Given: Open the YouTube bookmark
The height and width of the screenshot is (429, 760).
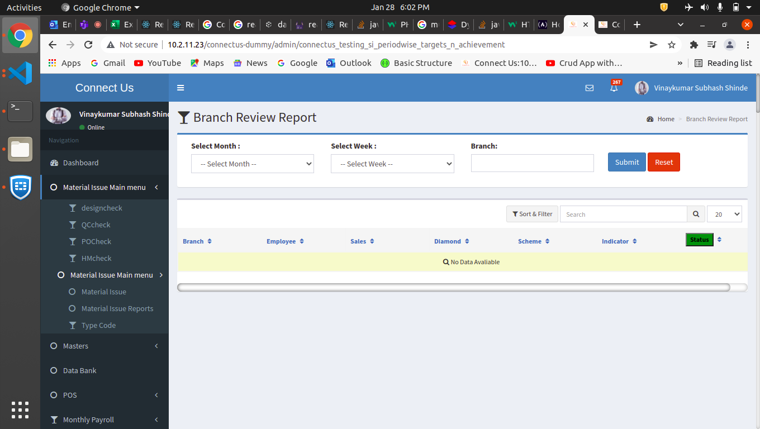Looking at the screenshot, I should [158, 63].
